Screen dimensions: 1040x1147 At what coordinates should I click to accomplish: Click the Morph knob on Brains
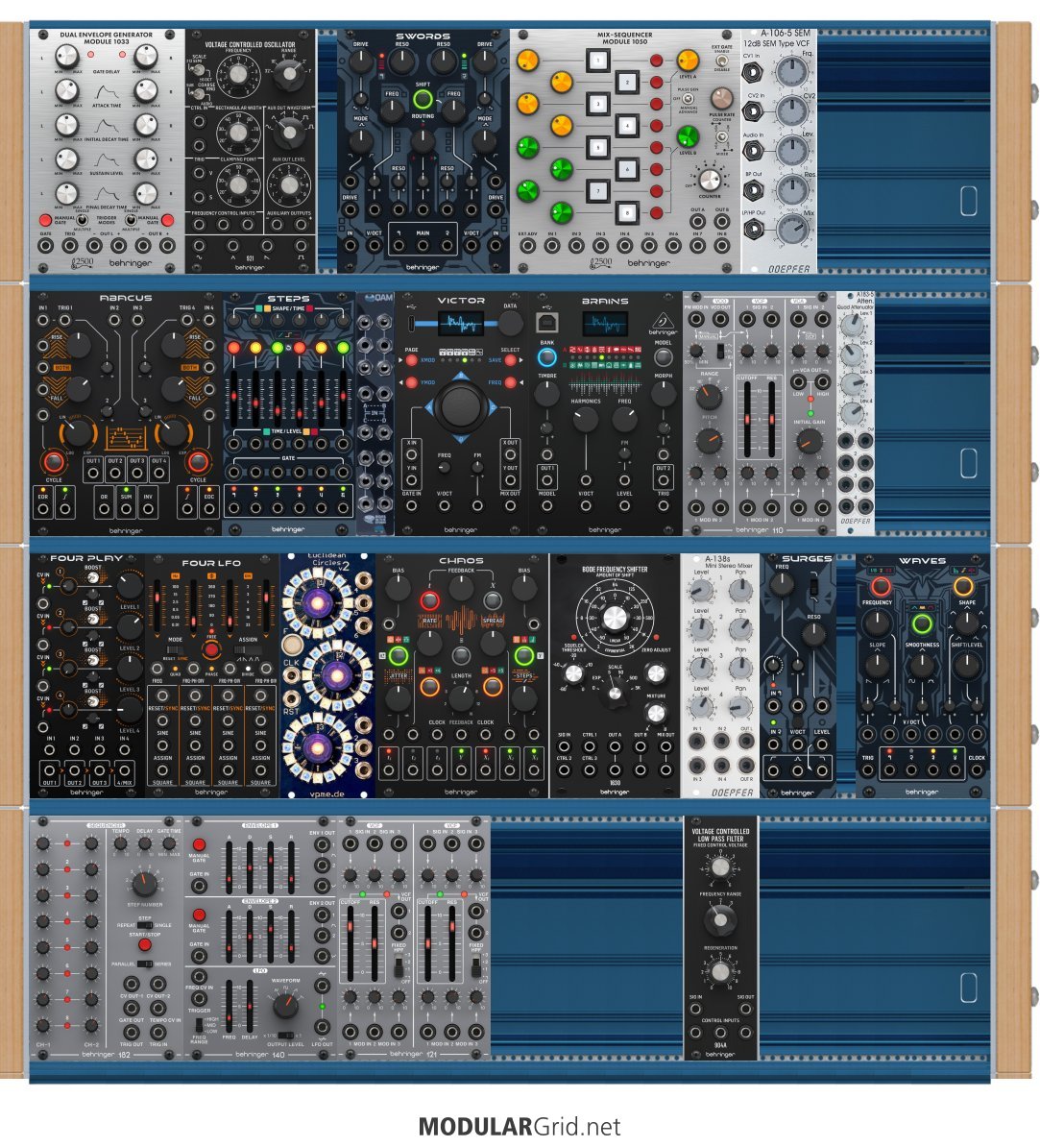664,395
